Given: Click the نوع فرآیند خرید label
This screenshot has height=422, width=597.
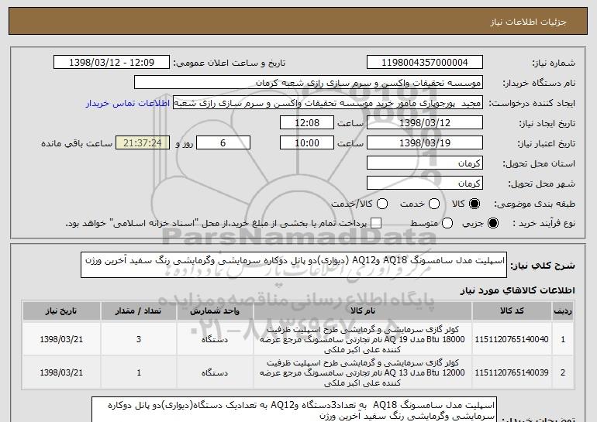Looking at the screenshot, I should [x=544, y=224].
